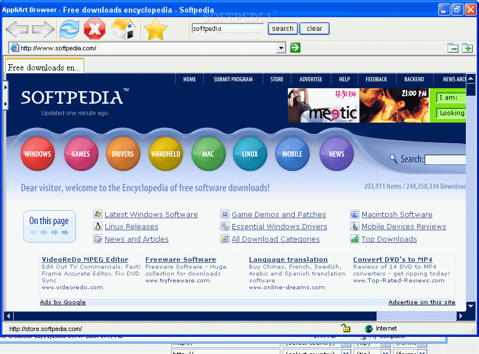The width and height of the screenshot is (479, 354).
Task: Refresh the page with blue arrows icon
Action: (69, 29)
